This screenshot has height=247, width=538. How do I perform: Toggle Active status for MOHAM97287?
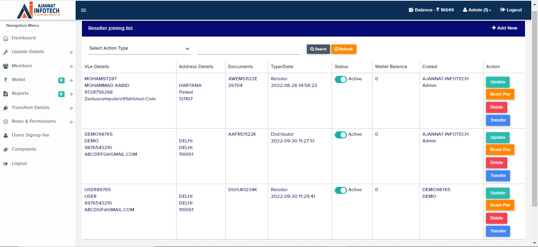point(341,79)
